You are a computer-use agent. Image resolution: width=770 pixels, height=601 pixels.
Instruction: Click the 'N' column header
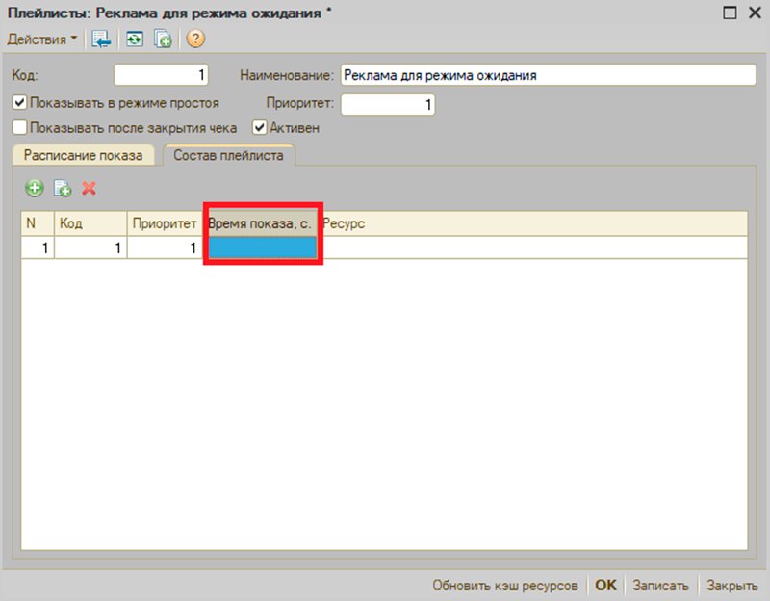(38, 223)
